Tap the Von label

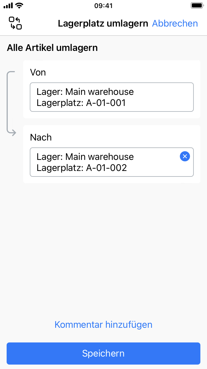38,72
